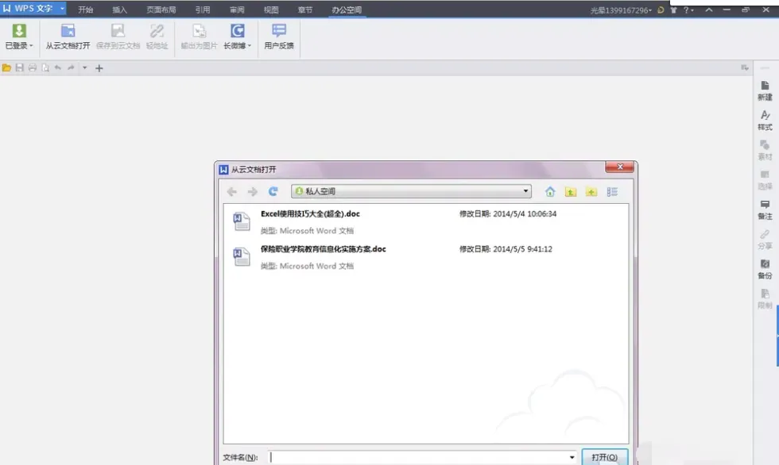Image resolution: width=779 pixels, height=465 pixels.
Task: Open the help question-mark menu
Action: tap(688, 10)
